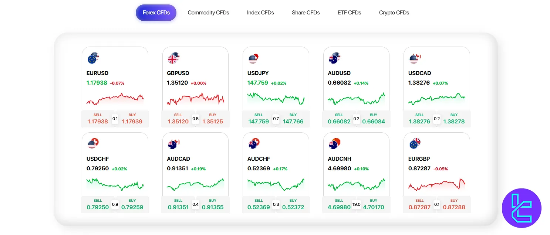Select the Crypto CFDs tab
Image resolution: width=550 pixels, height=235 pixels.
click(x=394, y=13)
